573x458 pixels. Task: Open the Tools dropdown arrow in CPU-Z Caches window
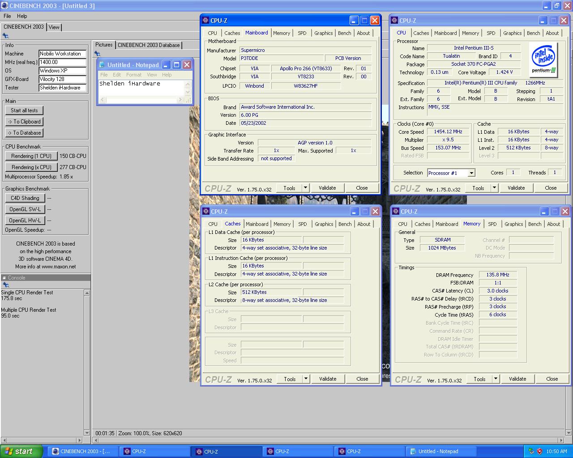306,379
